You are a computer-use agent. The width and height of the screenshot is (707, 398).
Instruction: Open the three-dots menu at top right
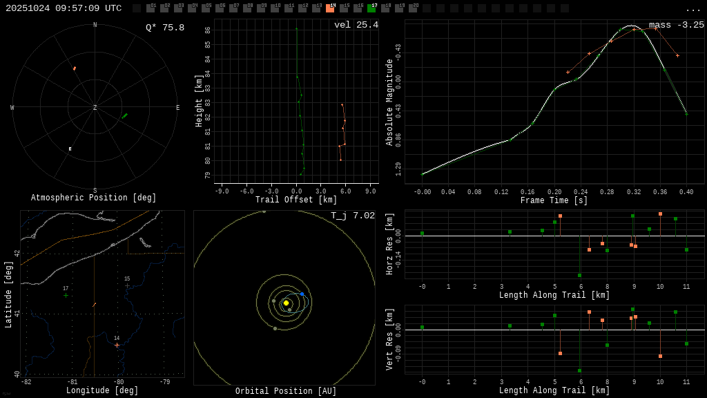(693, 9)
